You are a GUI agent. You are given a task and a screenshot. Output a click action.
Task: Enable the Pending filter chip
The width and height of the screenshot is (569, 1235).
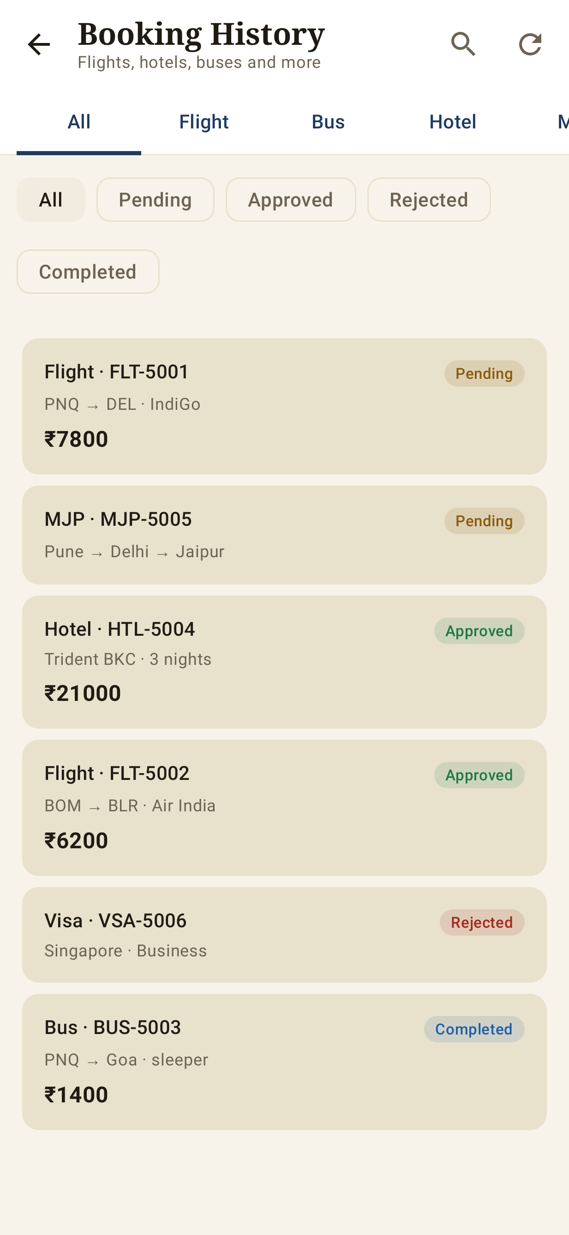[x=155, y=200]
